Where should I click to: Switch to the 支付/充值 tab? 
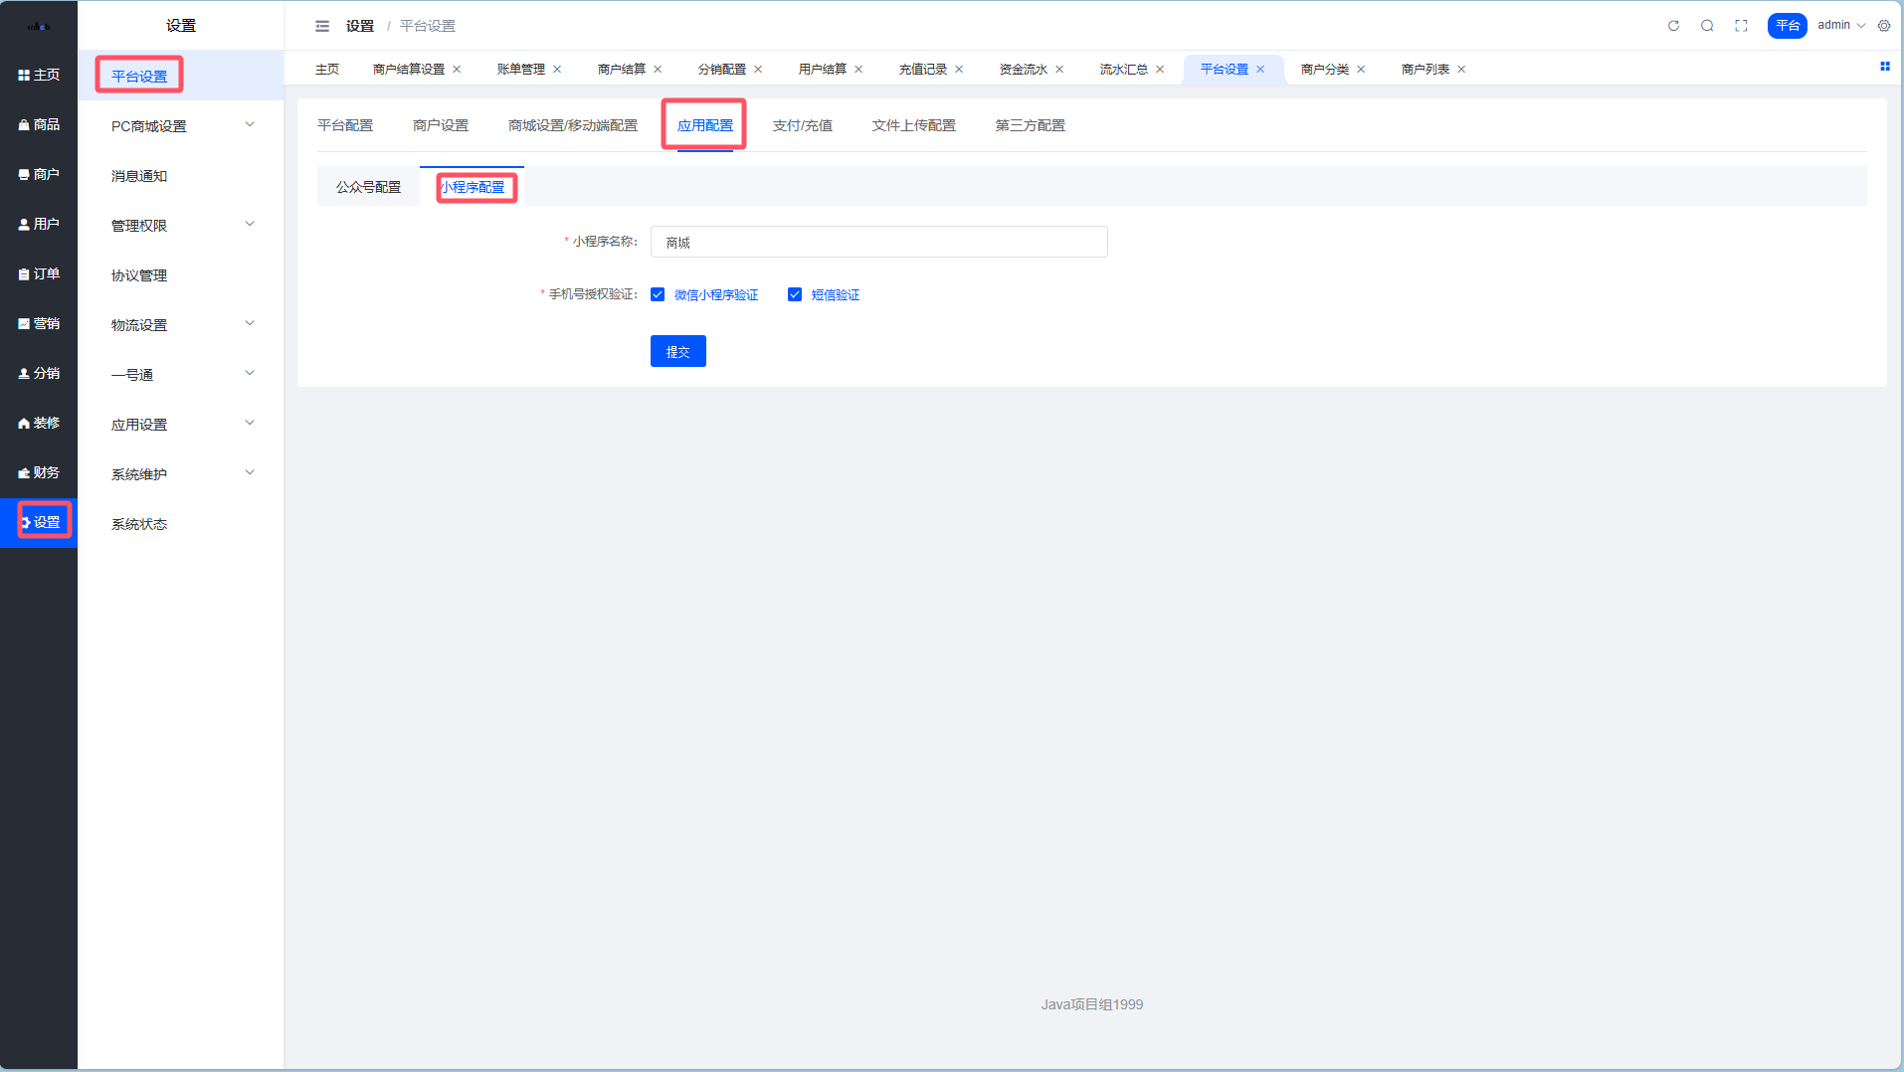802,125
